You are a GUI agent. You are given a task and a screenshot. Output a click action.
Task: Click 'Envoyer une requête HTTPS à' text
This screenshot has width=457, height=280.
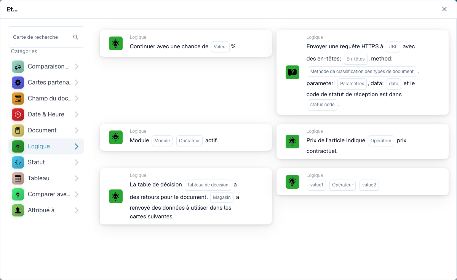tap(345, 46)
